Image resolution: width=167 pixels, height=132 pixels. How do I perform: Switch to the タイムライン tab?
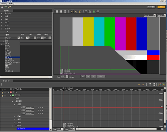coord(7,81)
